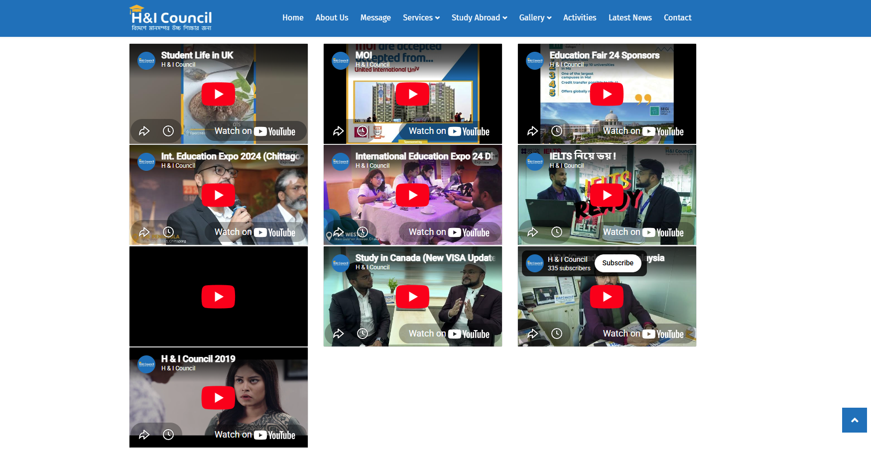This screenshot has width=871, height=450.
Task: Open the Gallery dropdown menu
Action: coord(535,18)
